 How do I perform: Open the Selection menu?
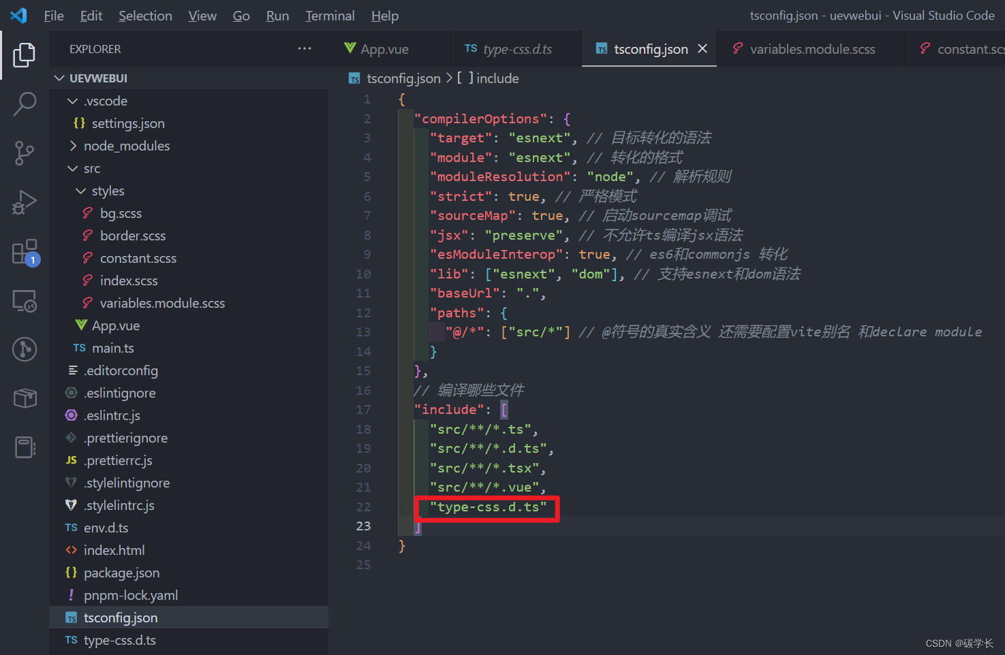click(145, 16)
